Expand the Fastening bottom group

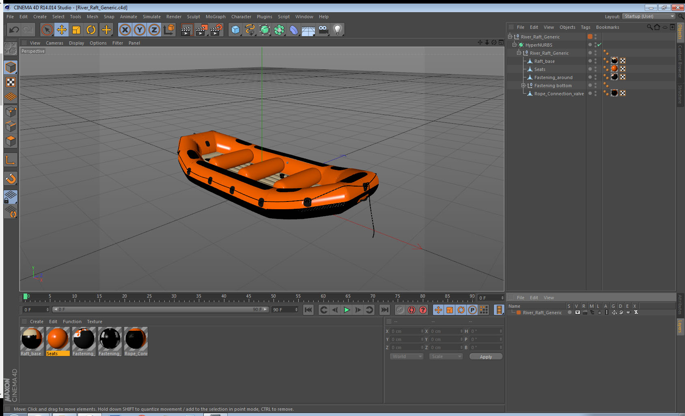[x=523, y=85]
